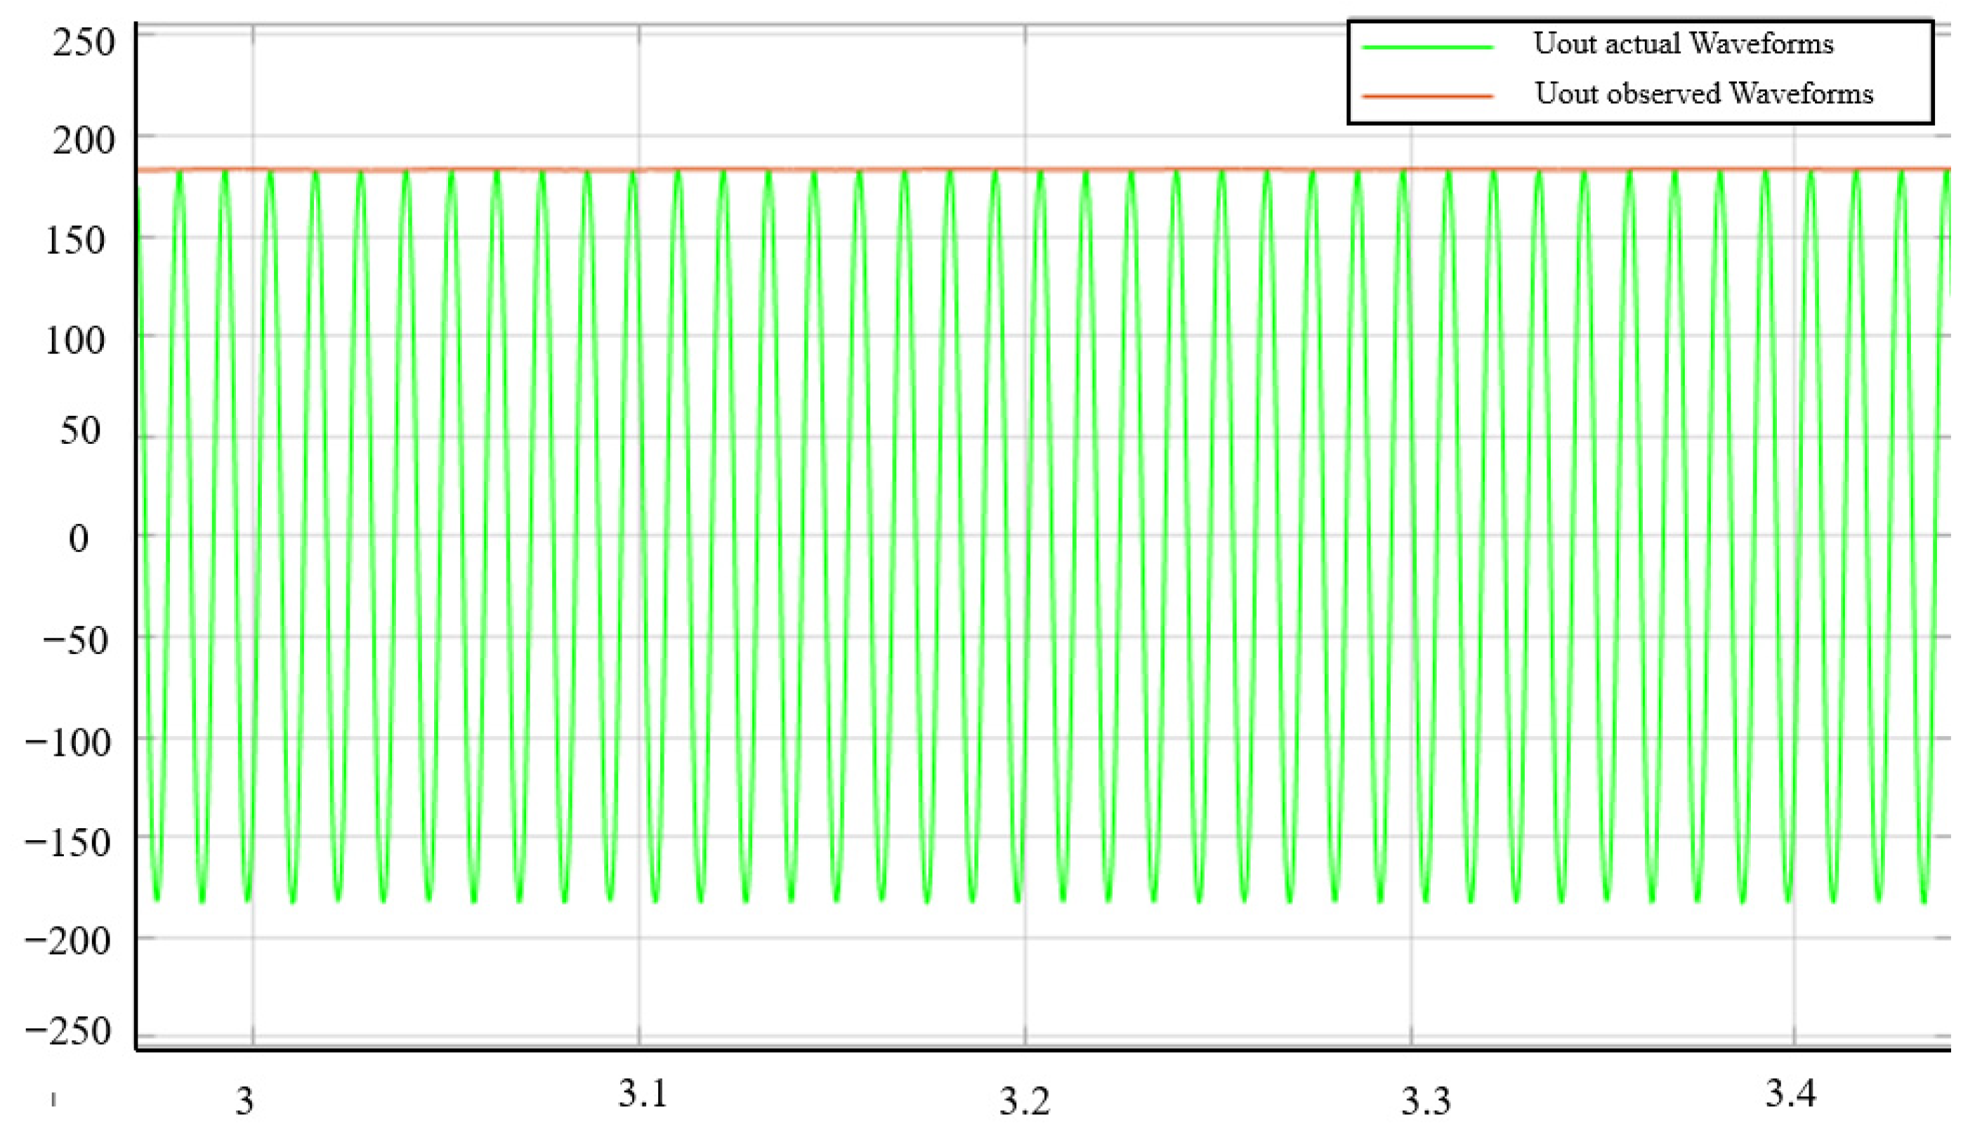Click the −200 y-axis tick label

(68, 941)
